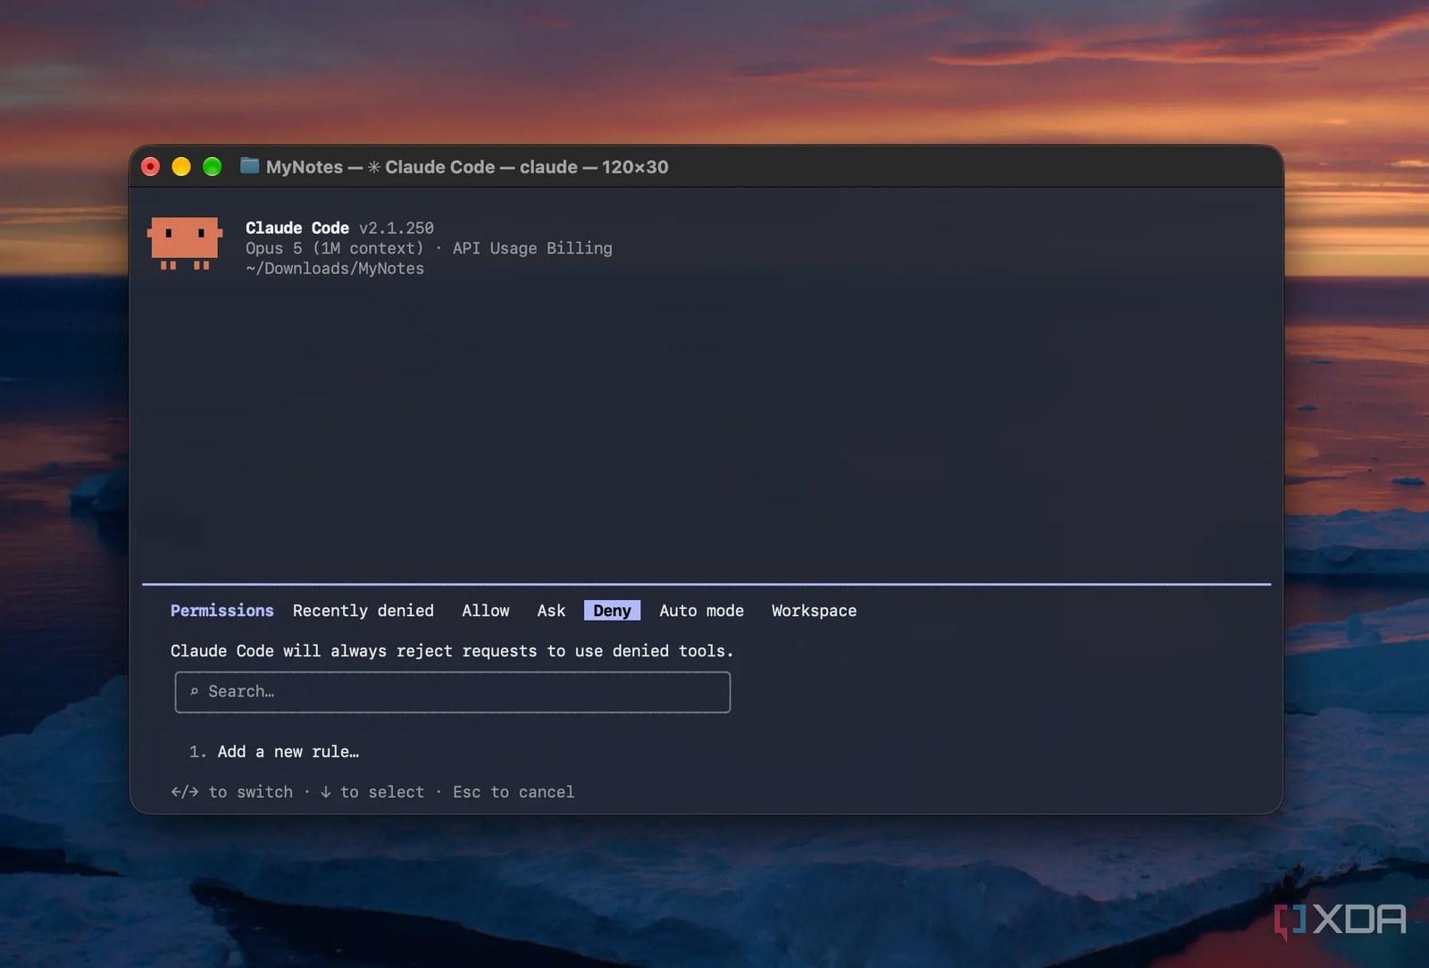Select the Ask tab
The image size is (1429, 968).
551,611
